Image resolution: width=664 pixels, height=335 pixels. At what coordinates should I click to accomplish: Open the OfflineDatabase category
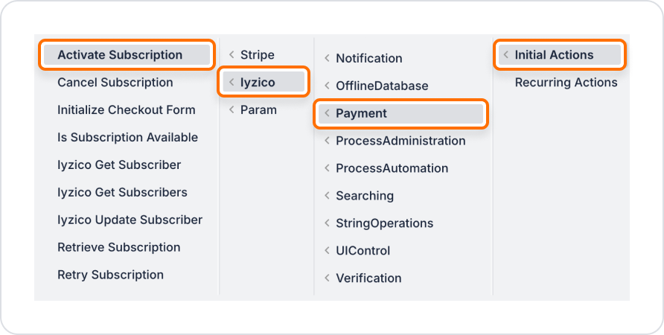tap(382, 86)
